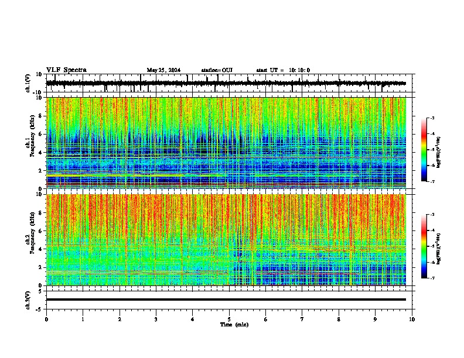Image resolution: width=464 pixels, height=358 pixels.
Task: Click the "6" kHz tick on ch.2 spectrogram axis
Action: coord(40,231)
